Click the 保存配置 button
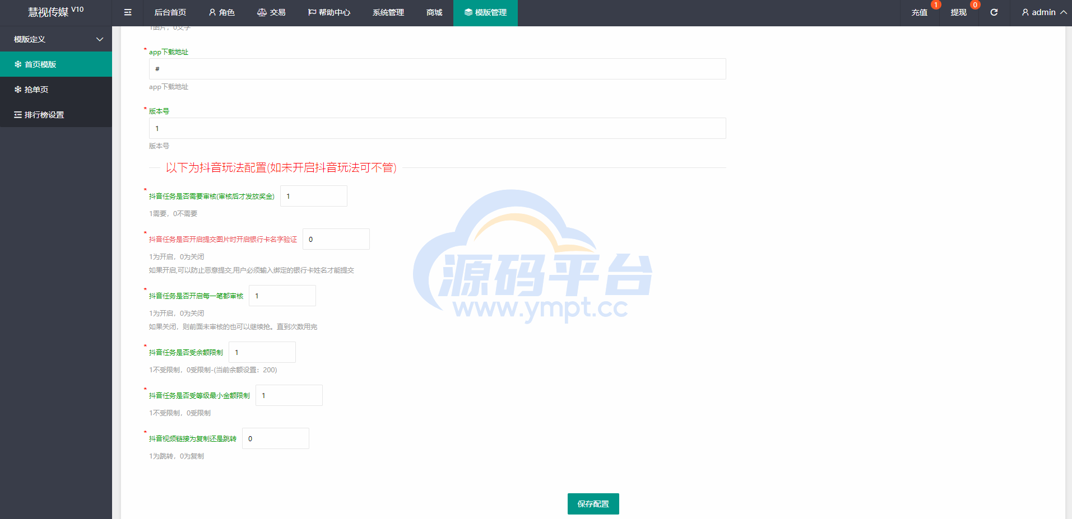Image resolution: width=1072 pixels, height=519 pixels. tap(593, 504)
